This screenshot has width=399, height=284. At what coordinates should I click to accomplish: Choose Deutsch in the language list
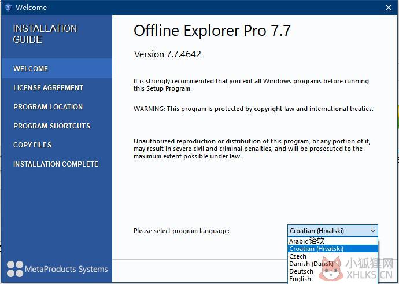(x=332, y=271)
